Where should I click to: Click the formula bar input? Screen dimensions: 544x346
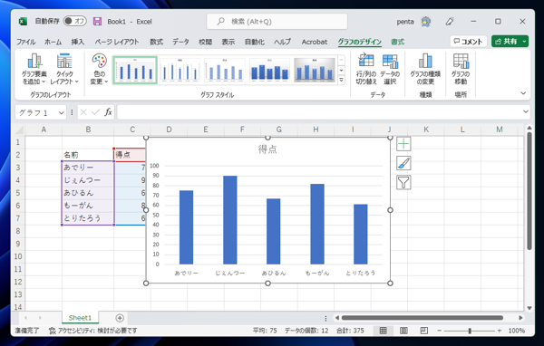(x=319, y=112)
